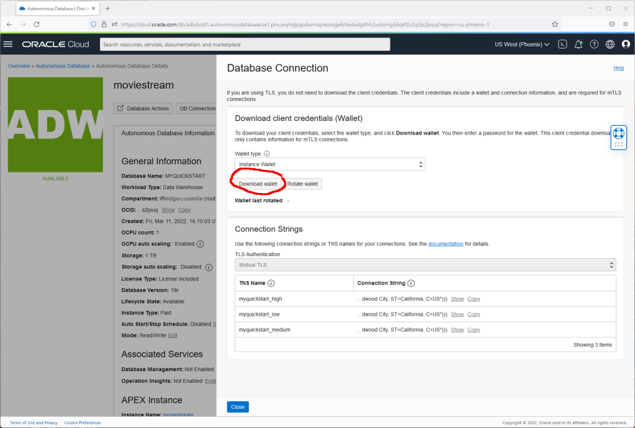This screenshot has height=428, width=635.
Task: Copy the myquickstart_high connection string
Action: pyautogui.click(x=474, y=299)
